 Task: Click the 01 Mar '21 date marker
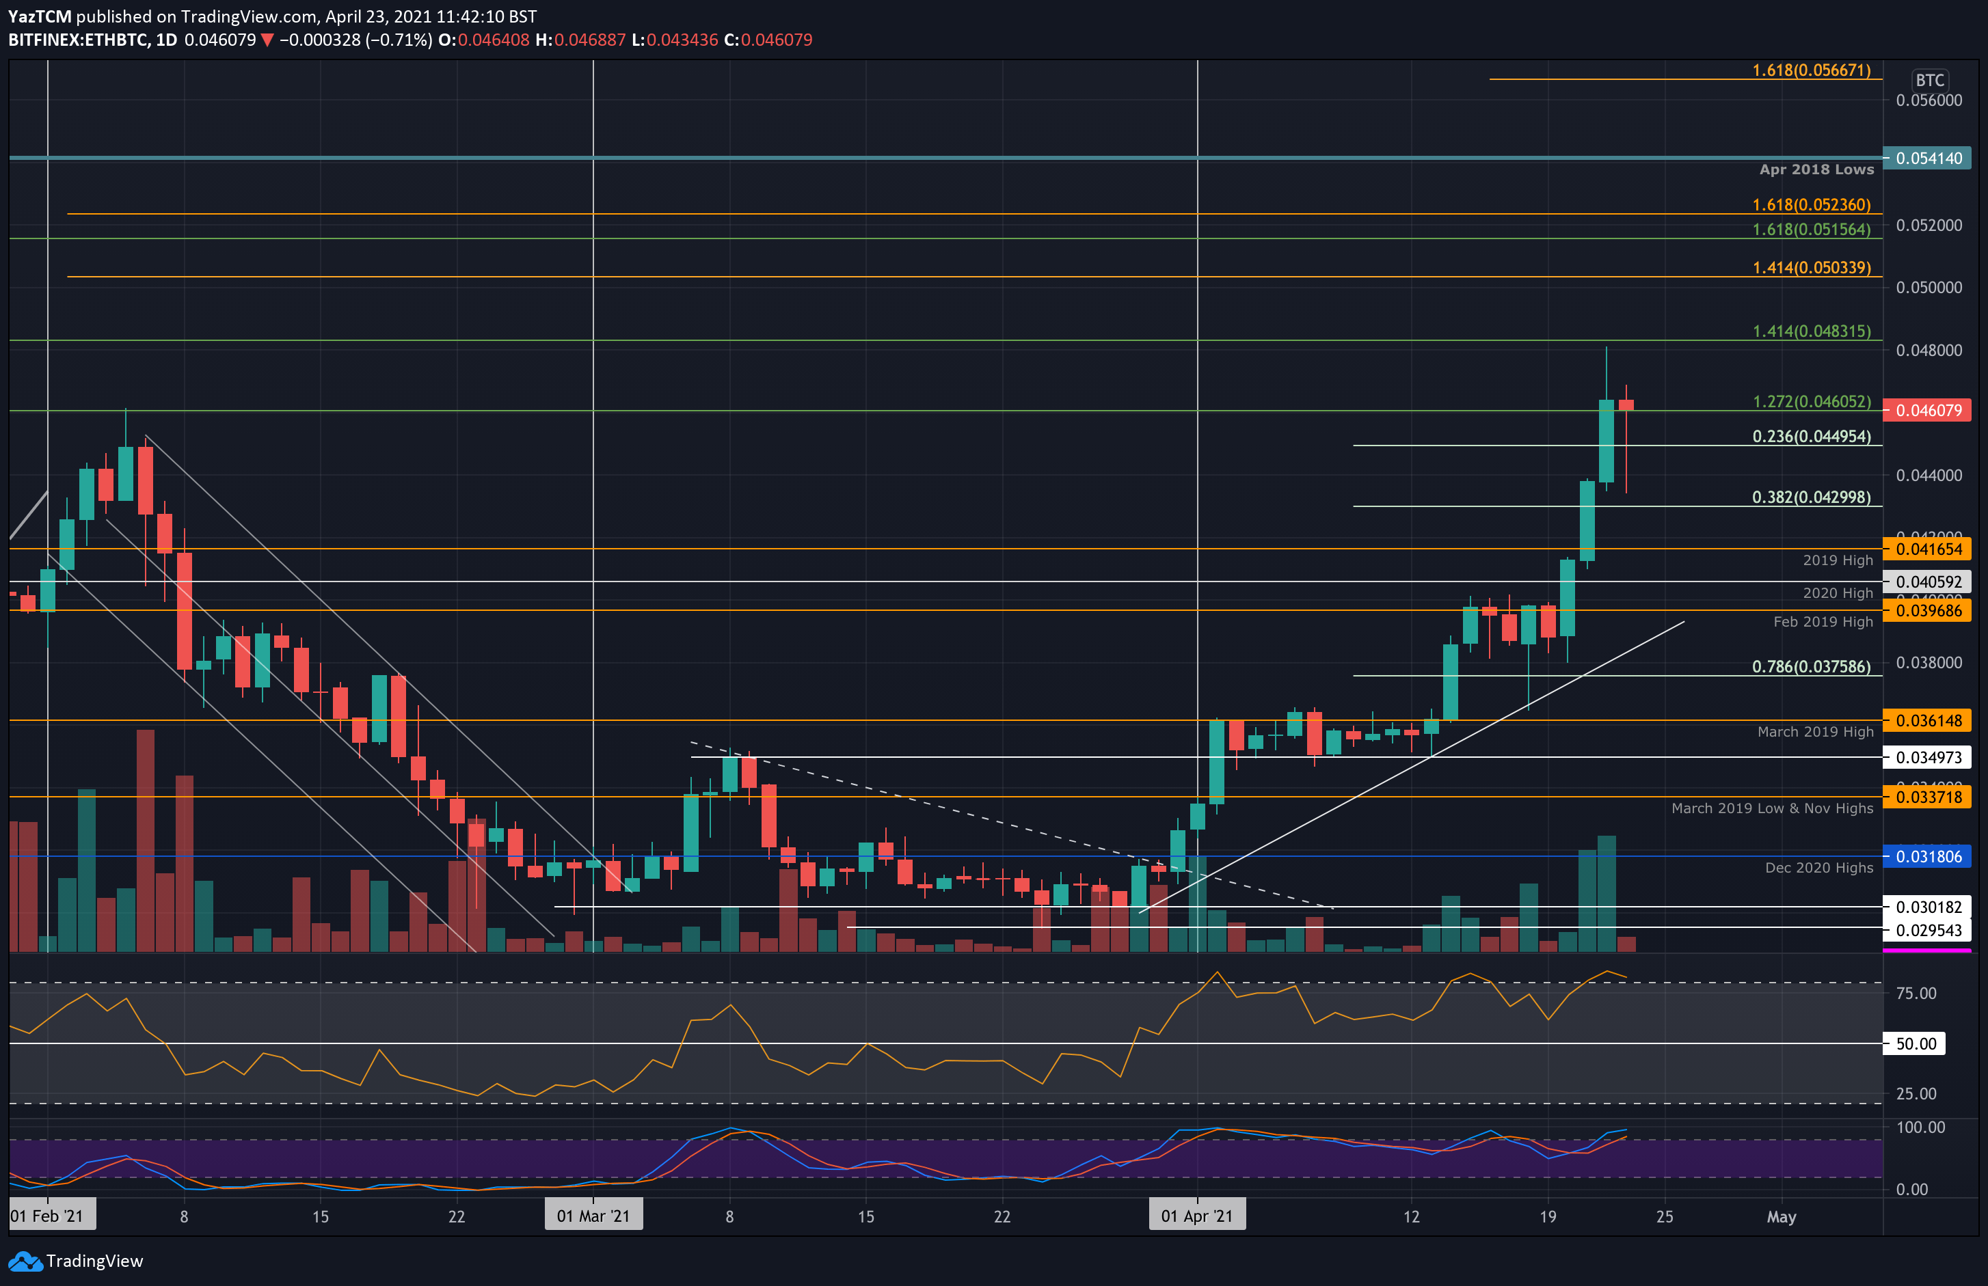593,1216
